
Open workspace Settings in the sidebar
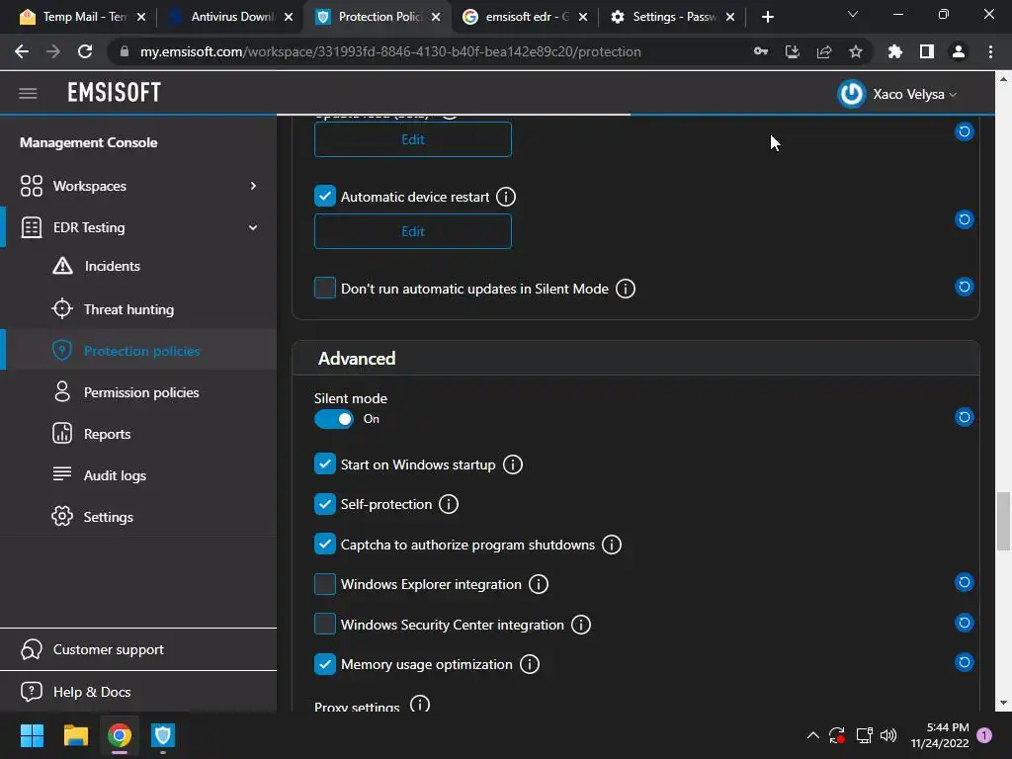point(109,517)
